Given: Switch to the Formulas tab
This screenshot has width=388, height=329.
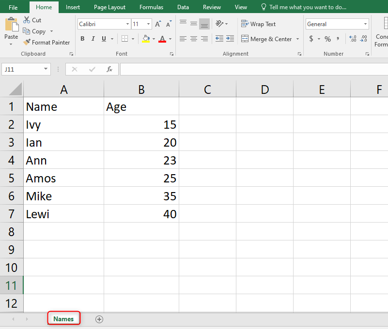Looking at the screenshot, I should [x=151, y=7].
